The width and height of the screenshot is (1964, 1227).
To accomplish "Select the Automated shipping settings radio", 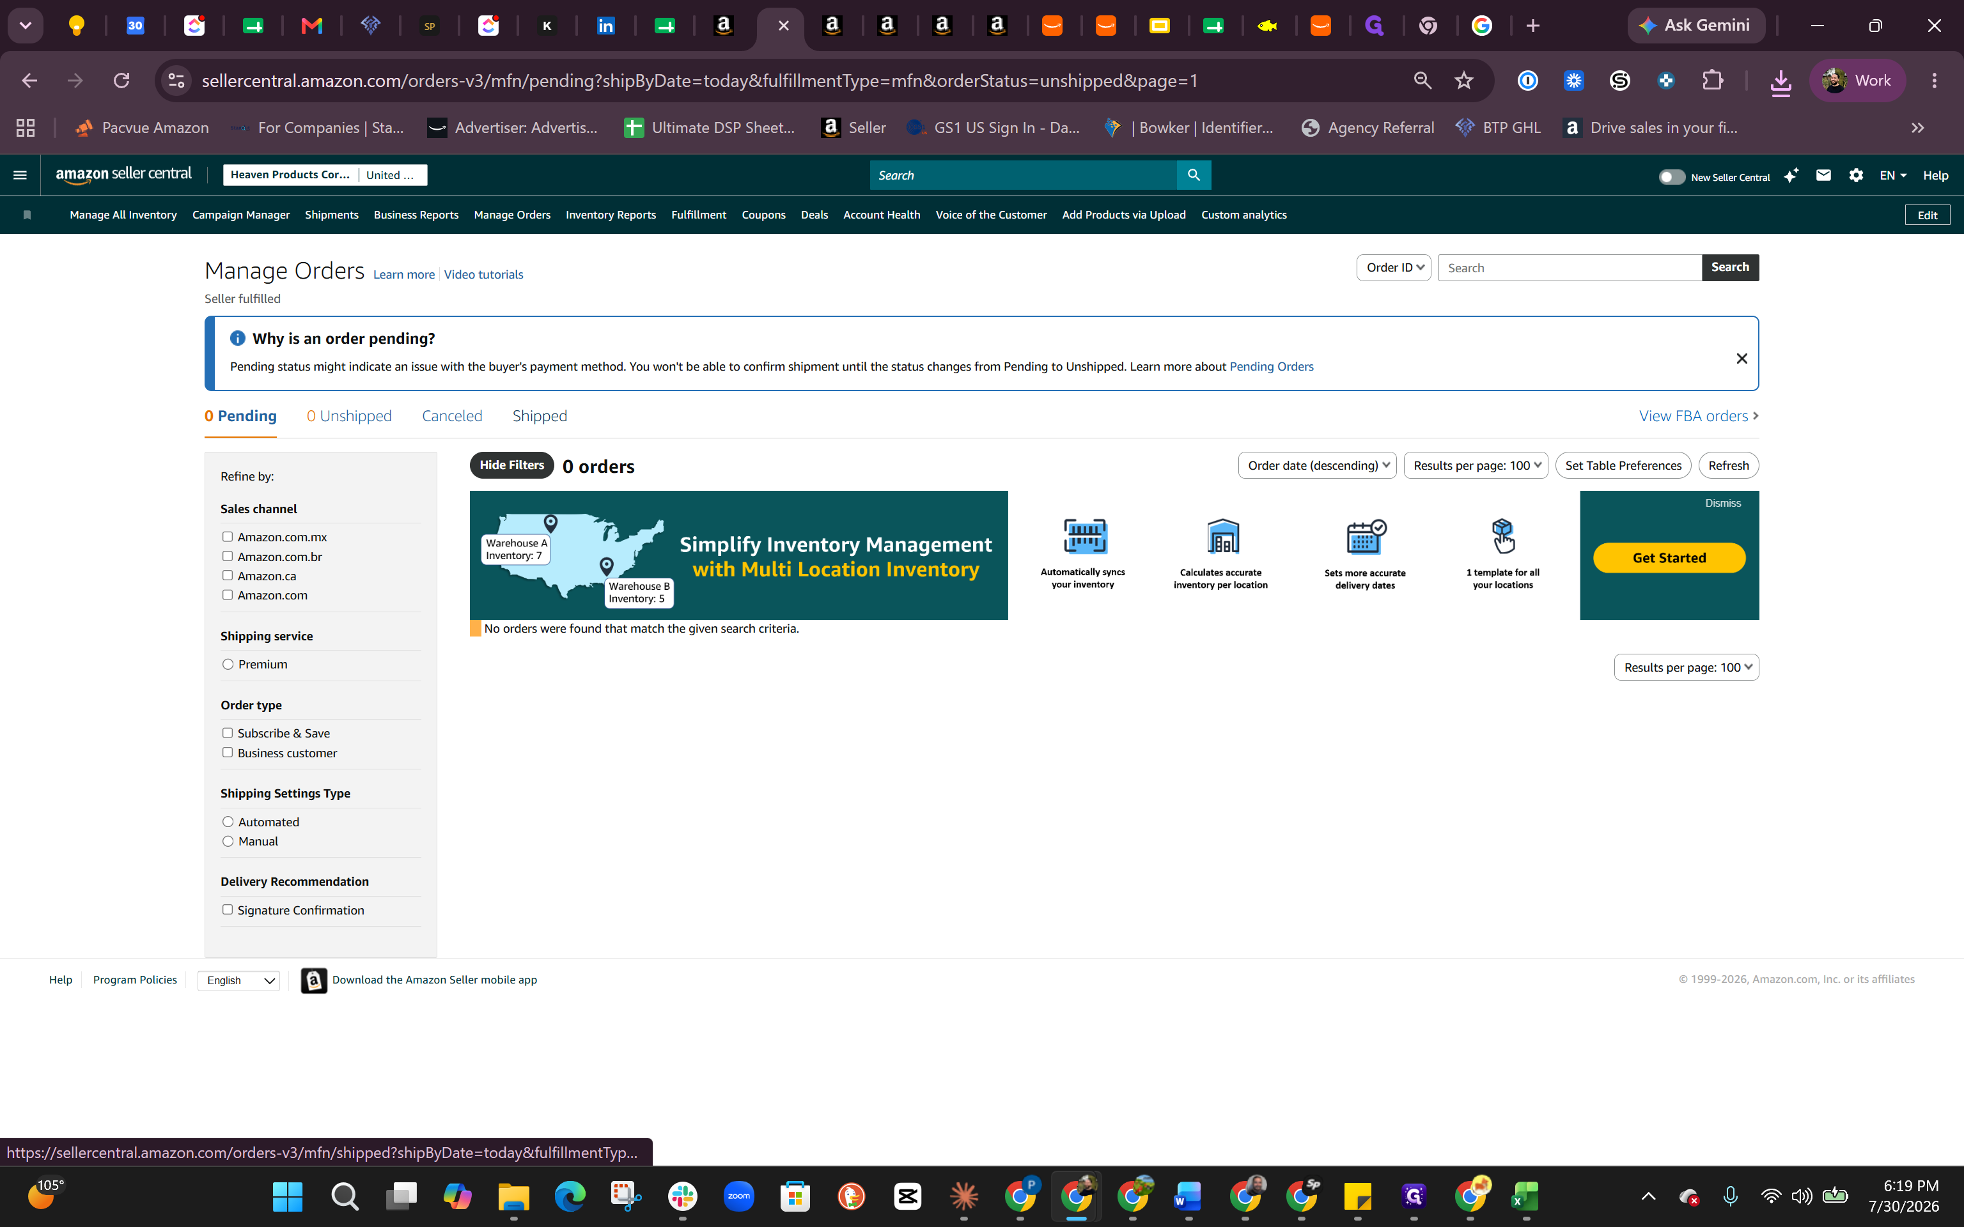I will (228, 822).
